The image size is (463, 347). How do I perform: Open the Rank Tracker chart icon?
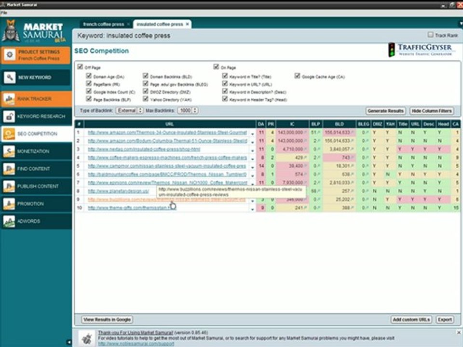point(9,99)
